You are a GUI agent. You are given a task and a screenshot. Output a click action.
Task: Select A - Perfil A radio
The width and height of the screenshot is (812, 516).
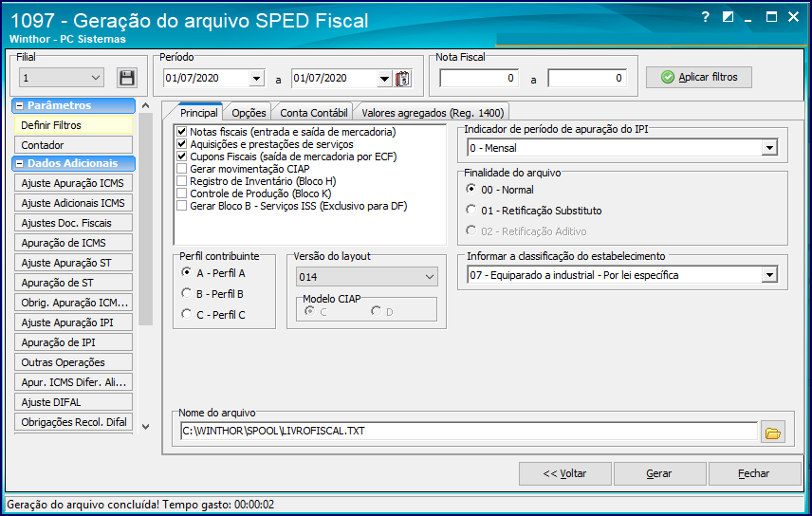(x=187, y=272)
